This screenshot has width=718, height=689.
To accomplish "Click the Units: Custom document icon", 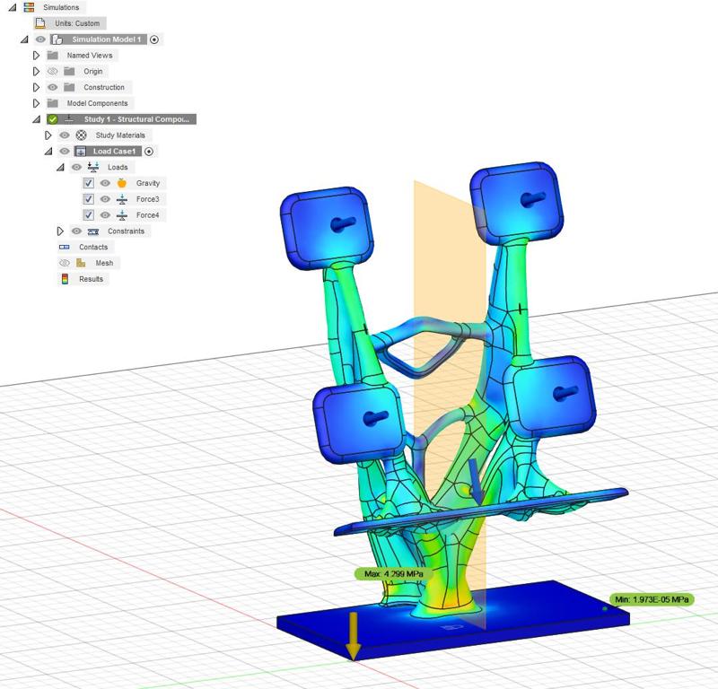I will [x=39, y=23].
